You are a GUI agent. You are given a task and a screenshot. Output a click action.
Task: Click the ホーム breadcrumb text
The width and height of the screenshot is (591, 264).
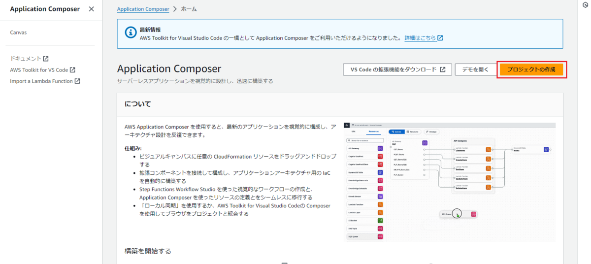pos(188,9)
